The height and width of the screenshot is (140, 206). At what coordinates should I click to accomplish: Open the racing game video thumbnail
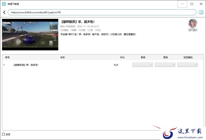coord(30,35)
